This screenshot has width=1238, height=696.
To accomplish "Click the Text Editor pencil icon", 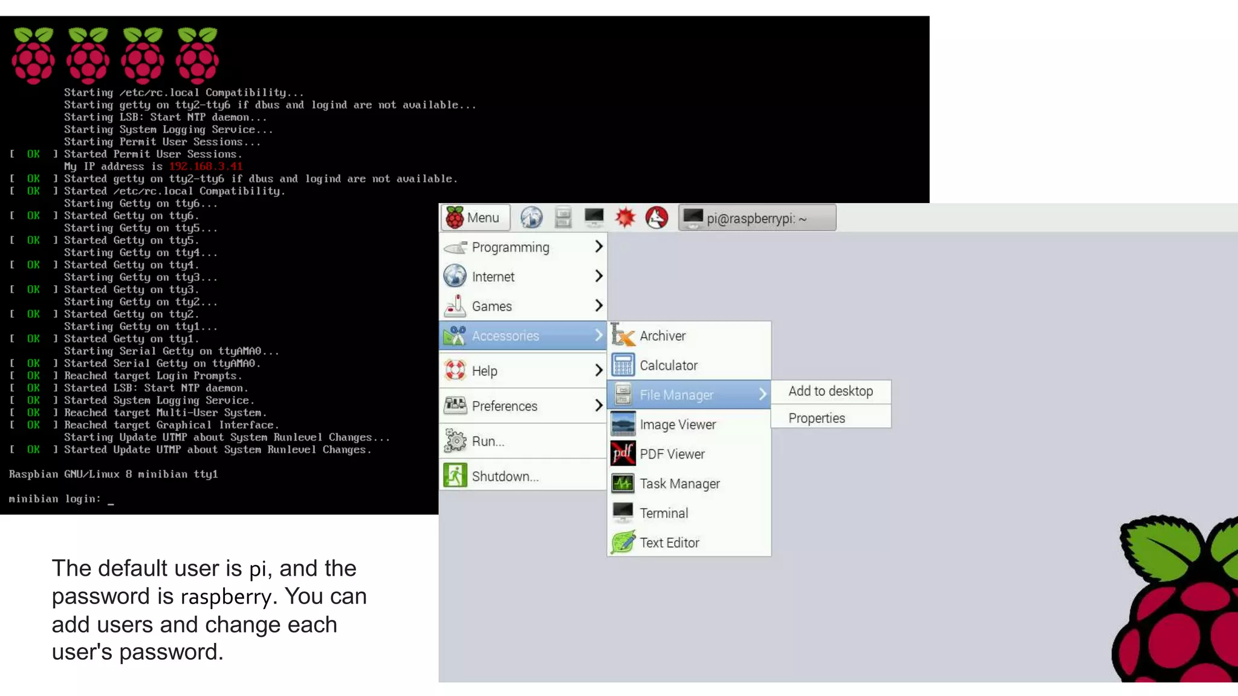I will tap(623, 542).
